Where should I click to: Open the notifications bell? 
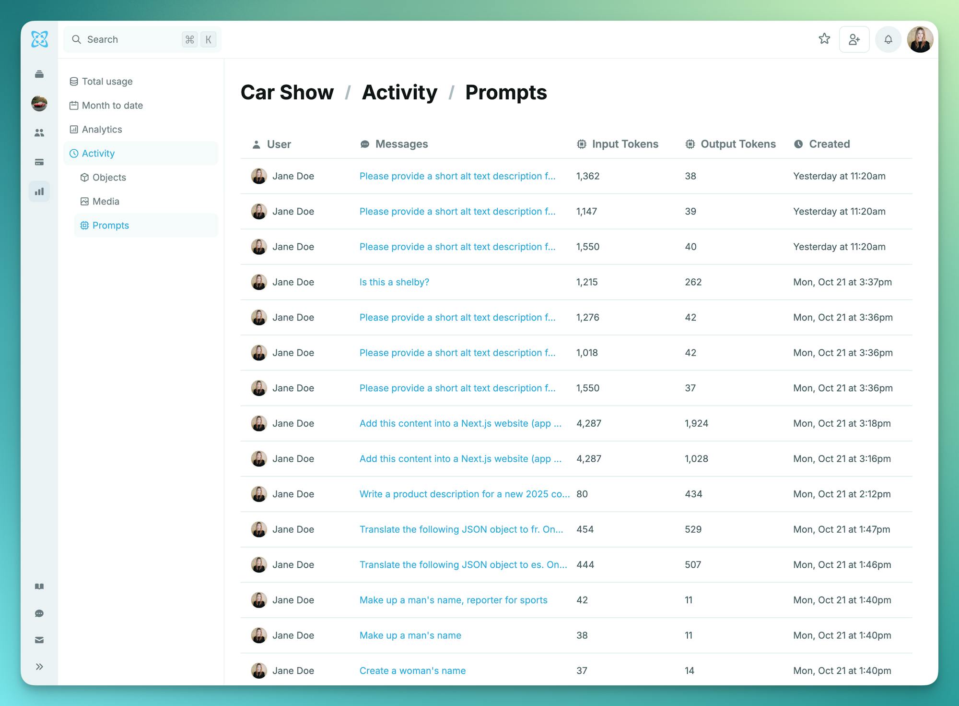pos(888,39)
